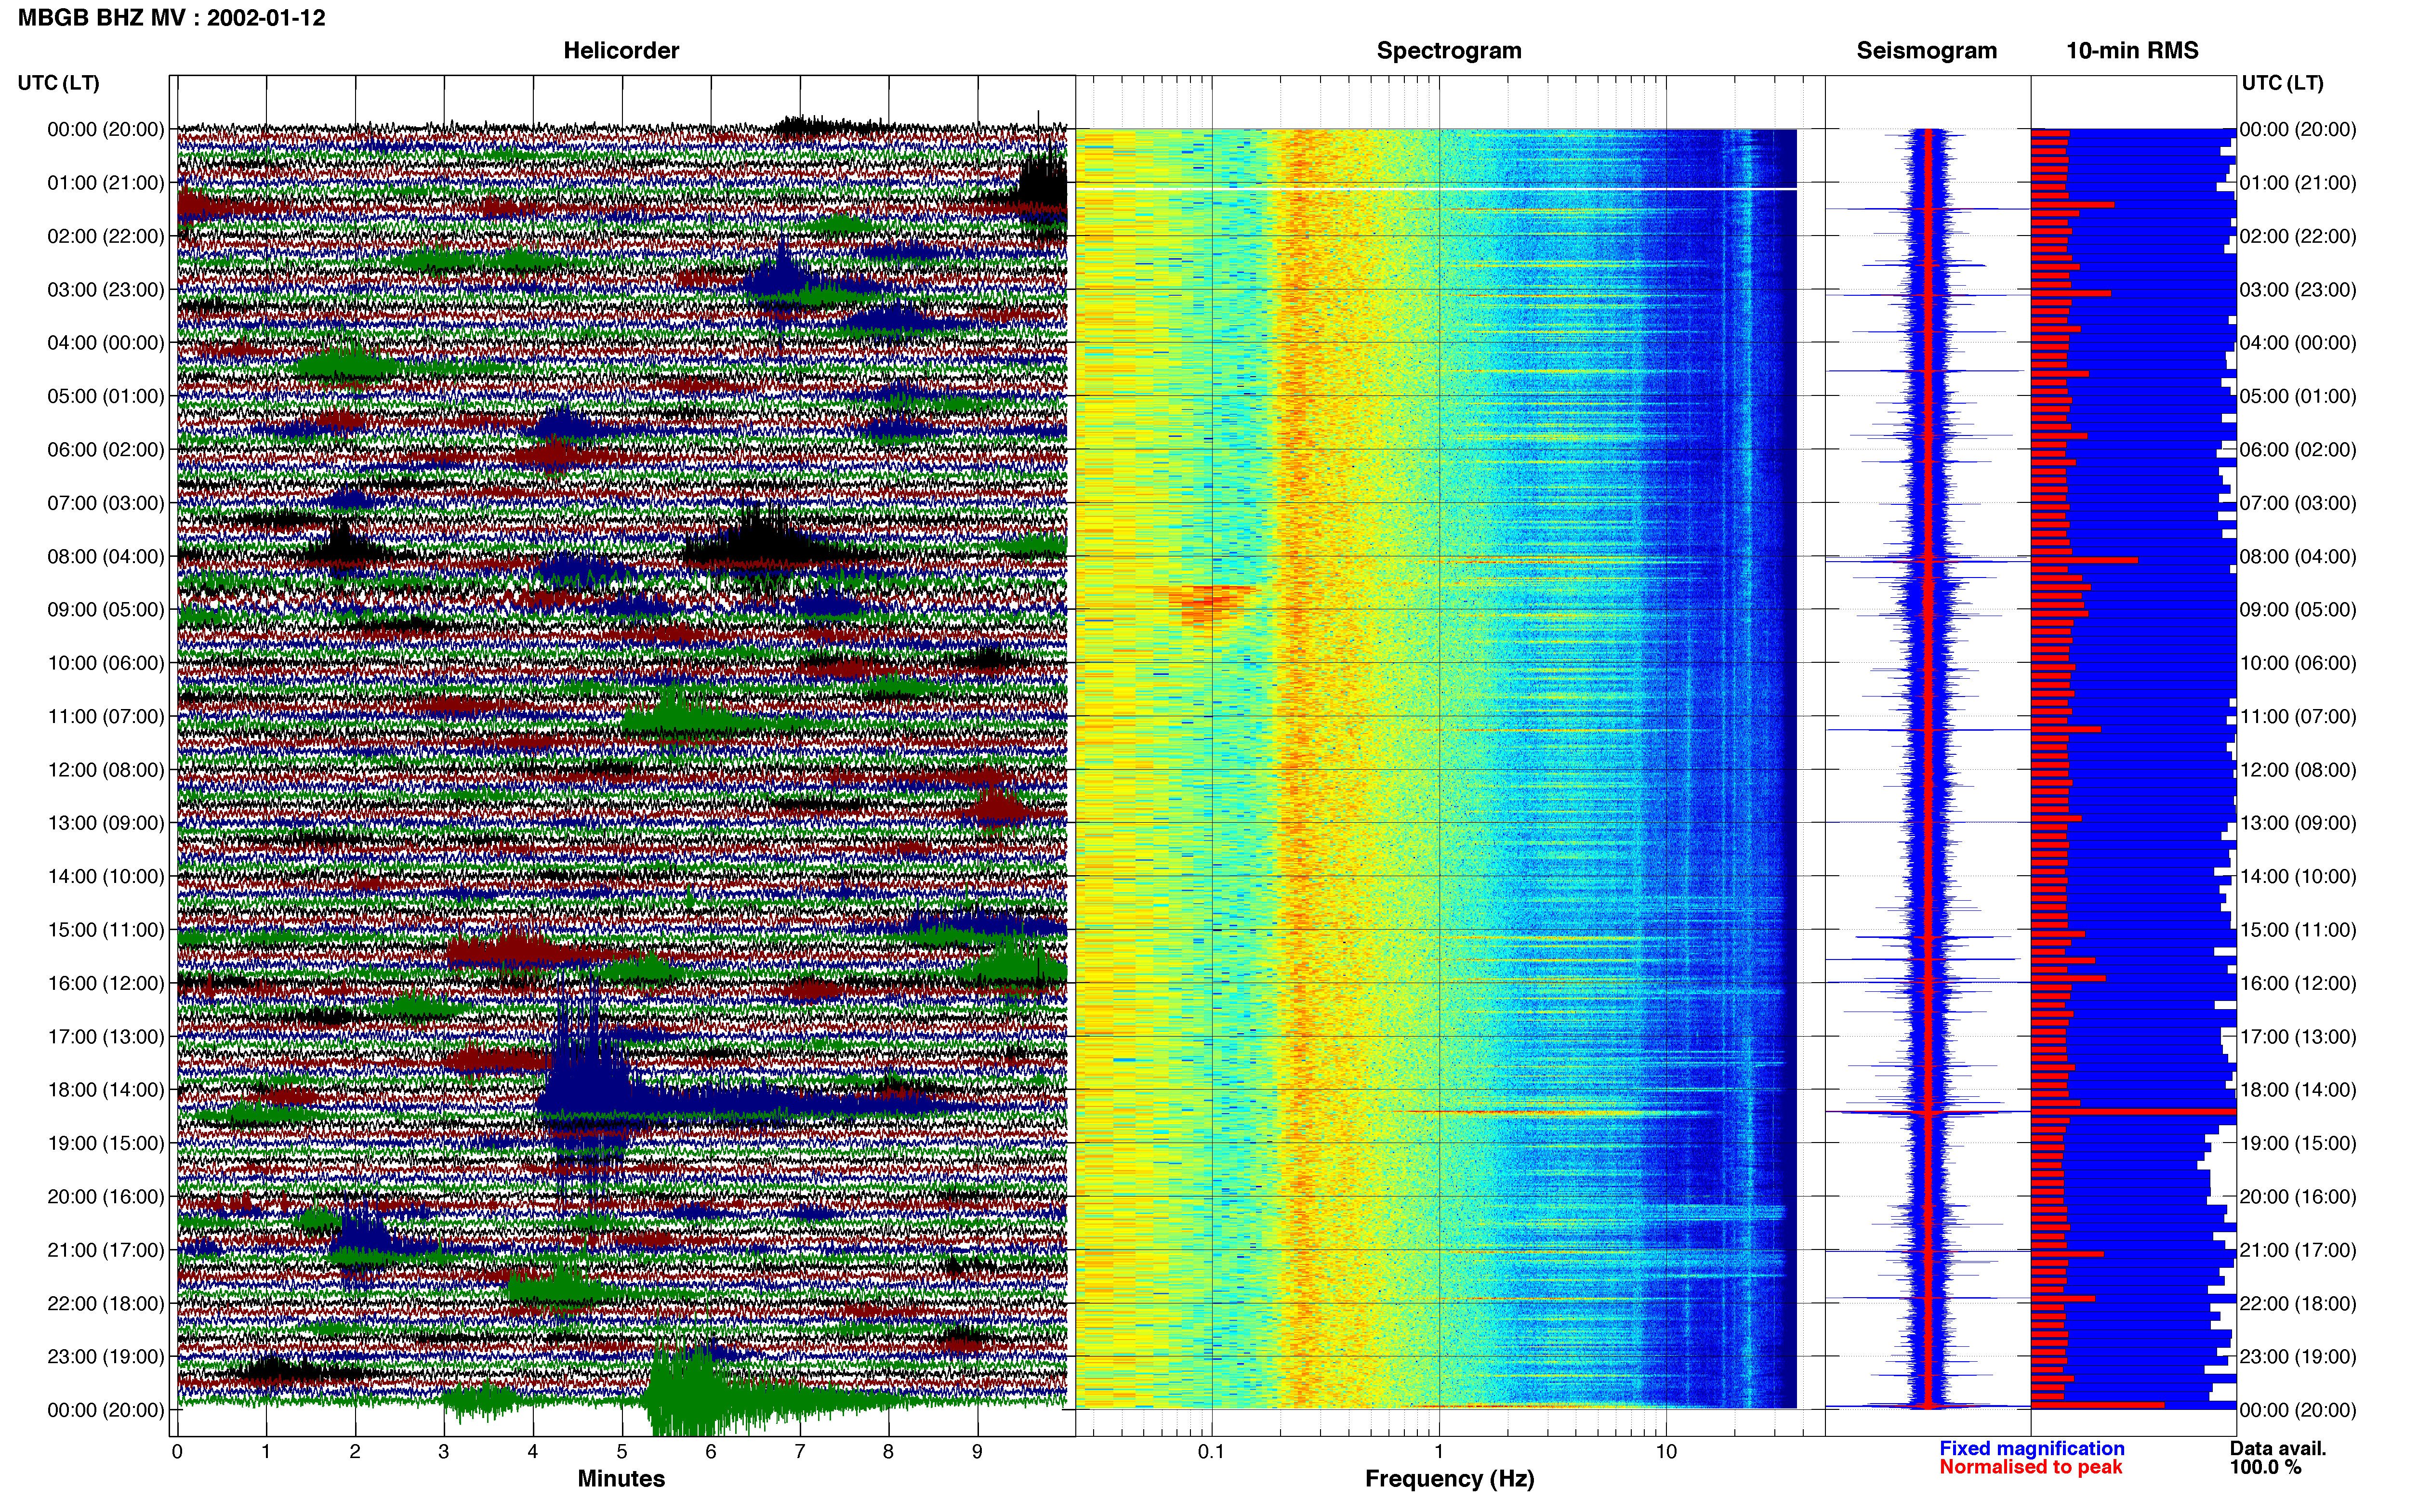Image resolution: width=2418 pixels, height=1512 pixels.
Task: Click left time label '08:00 (04:00)'
Action: point(106,557)
